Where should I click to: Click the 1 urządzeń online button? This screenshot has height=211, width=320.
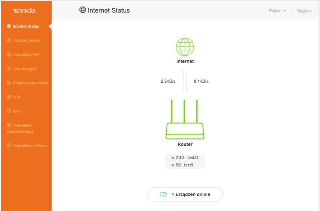tap(185, 194)
